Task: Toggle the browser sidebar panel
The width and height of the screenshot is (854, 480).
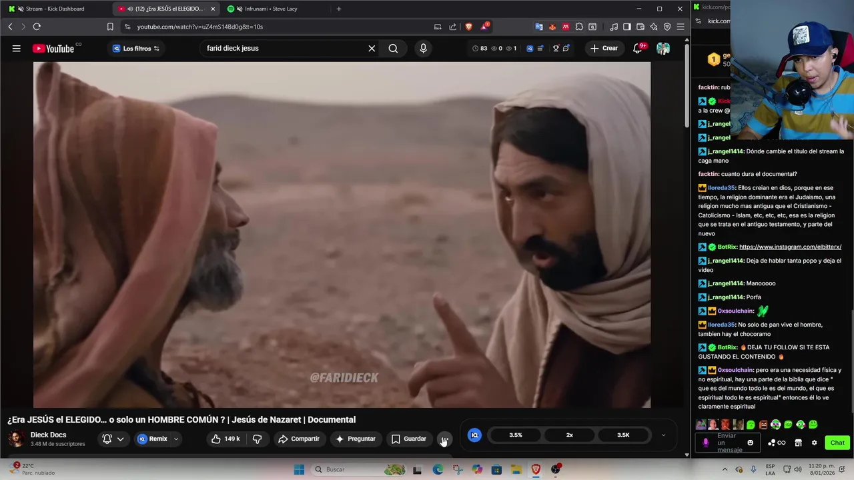Action: click(x=627, y=27)
